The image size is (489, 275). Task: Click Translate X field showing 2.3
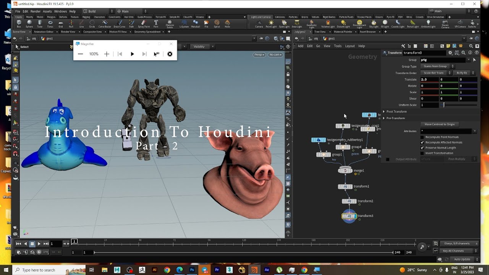click(x=429, y=79)
